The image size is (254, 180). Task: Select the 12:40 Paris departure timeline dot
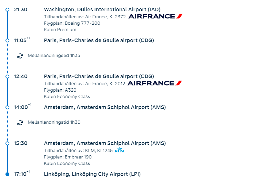tap(7, 76)
